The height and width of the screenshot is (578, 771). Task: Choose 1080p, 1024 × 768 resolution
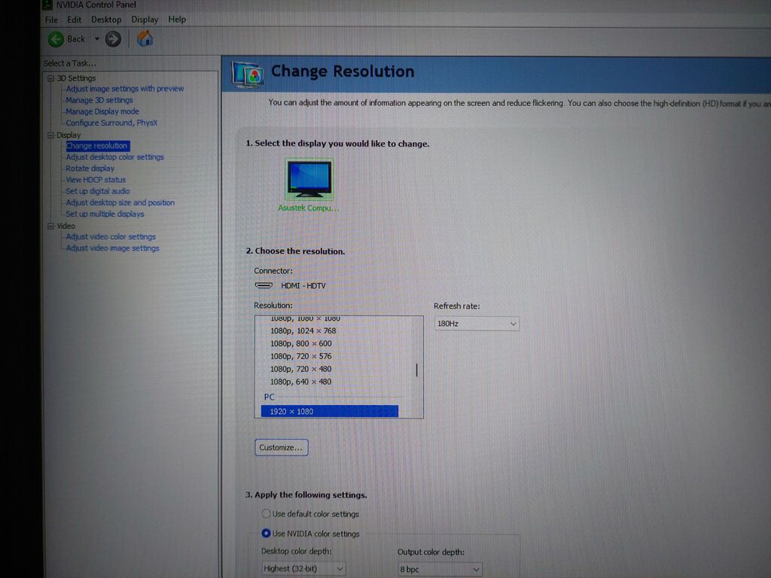tap(303, 331)
